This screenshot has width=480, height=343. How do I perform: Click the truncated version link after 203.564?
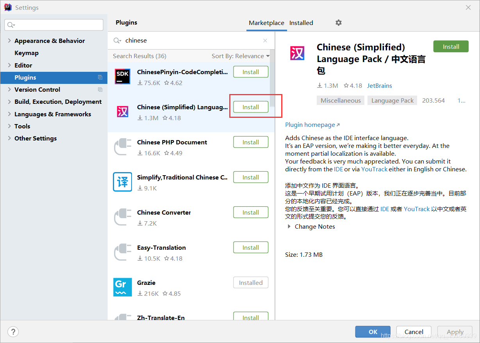pos(461,100)
